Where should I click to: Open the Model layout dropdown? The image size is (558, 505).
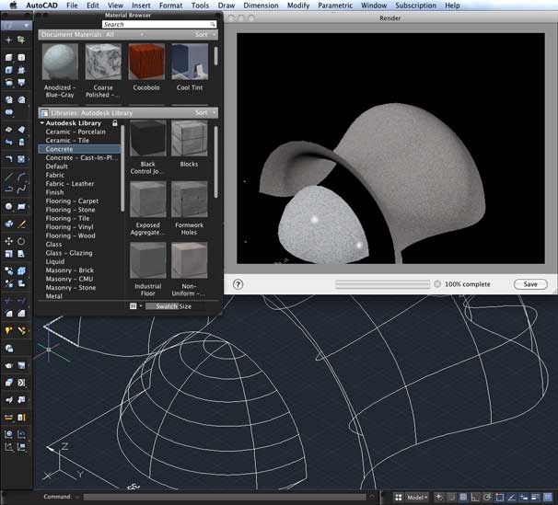click(x=417, y=498)
